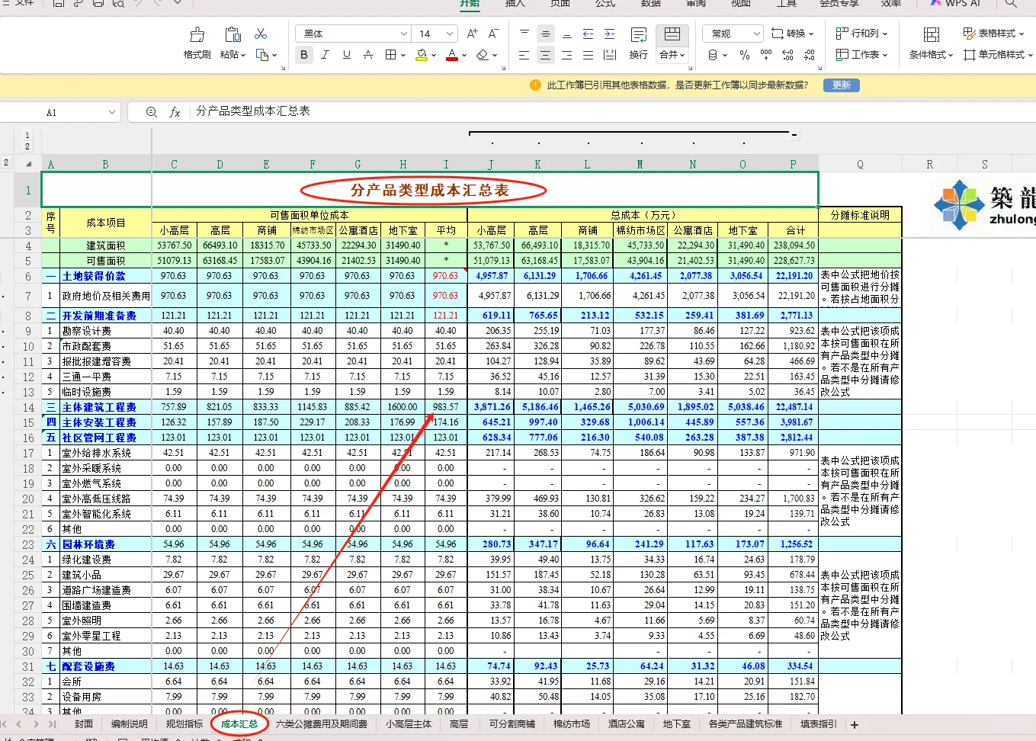Image resolution: width=1036 pixels, height=741 pixels.
Task: Click the Format Painter (格式刷) icon
Action: coord(197,35)
